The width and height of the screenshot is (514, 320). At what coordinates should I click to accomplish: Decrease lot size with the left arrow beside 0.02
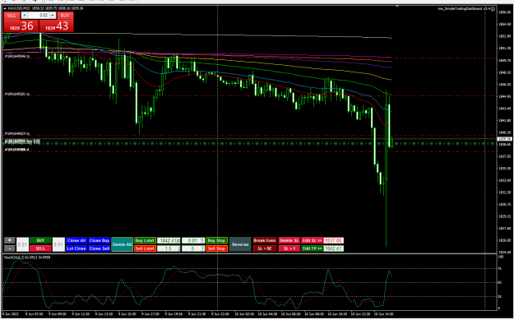25,16
